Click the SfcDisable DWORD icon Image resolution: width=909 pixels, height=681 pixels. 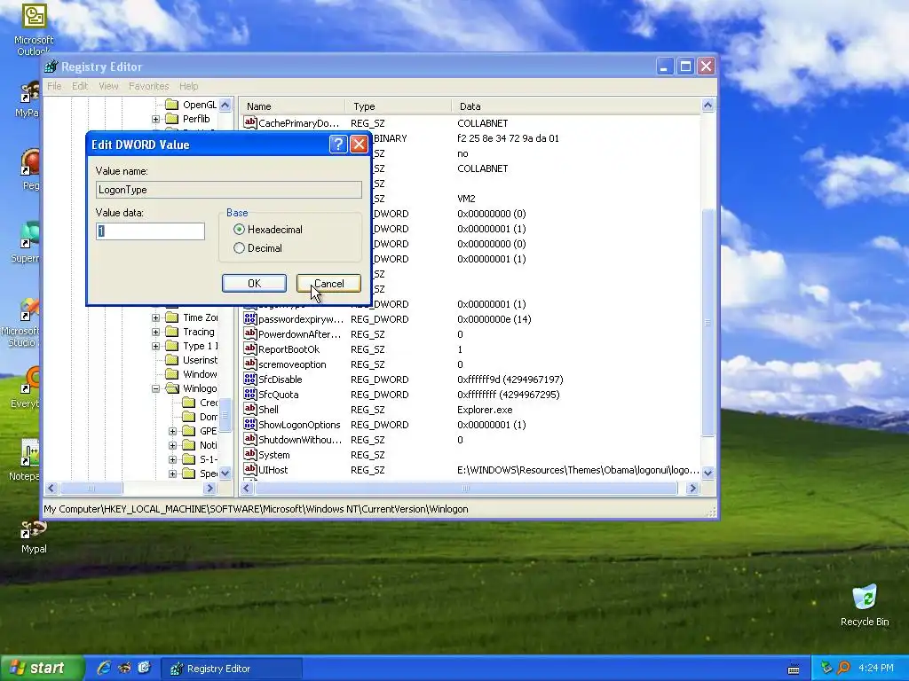(249, 379)
